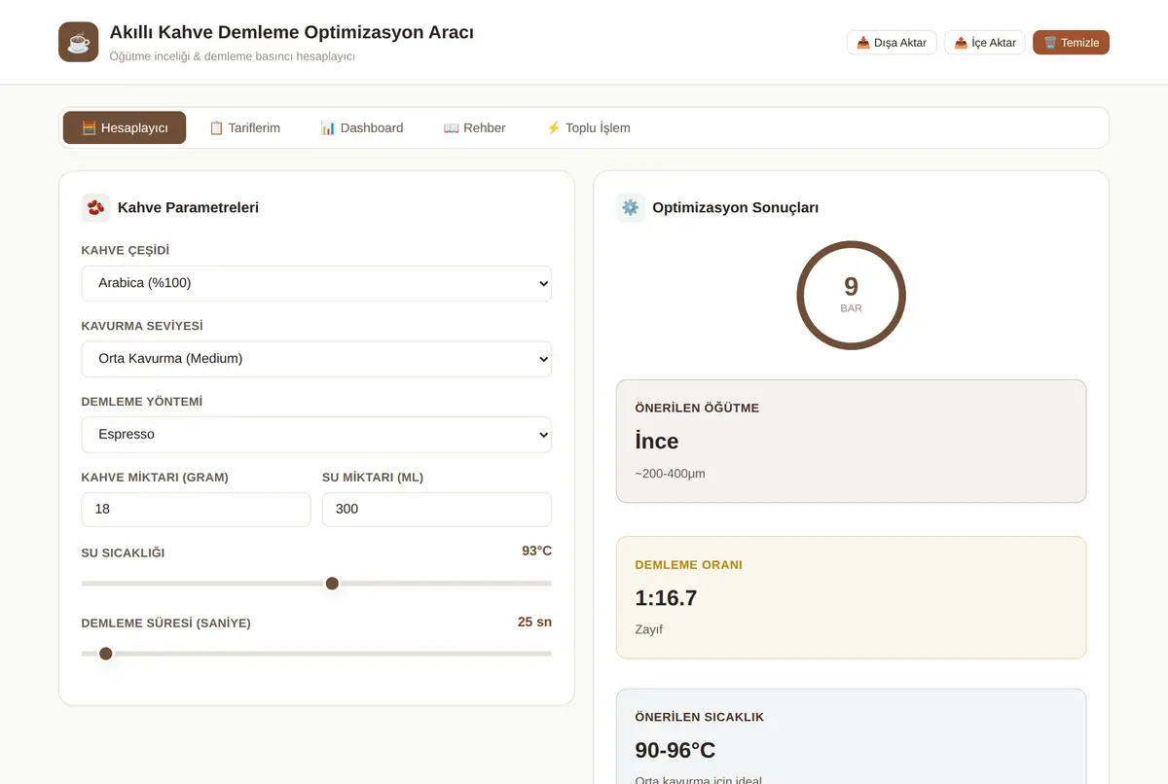Open the Kahve Çeşidi dropdown
Screen dimensions: 1168x784
coord(316,283)
